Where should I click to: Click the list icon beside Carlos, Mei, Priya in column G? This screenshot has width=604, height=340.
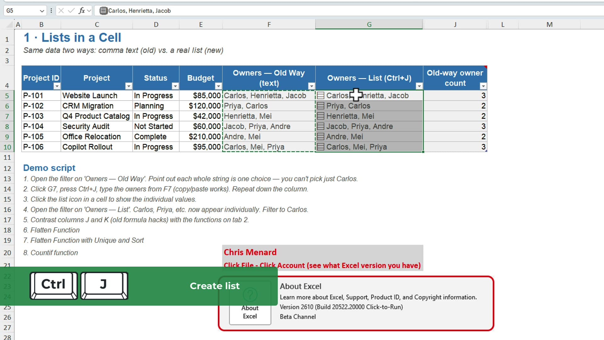coord(321,147)
